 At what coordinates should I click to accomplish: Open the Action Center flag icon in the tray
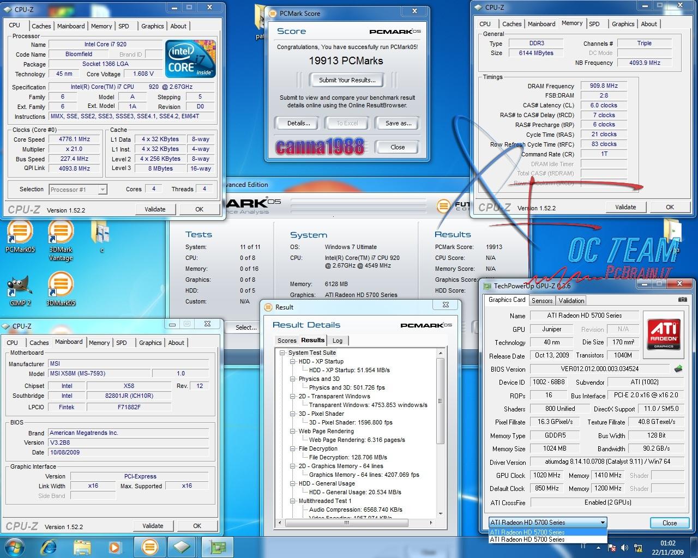(612, 547)
